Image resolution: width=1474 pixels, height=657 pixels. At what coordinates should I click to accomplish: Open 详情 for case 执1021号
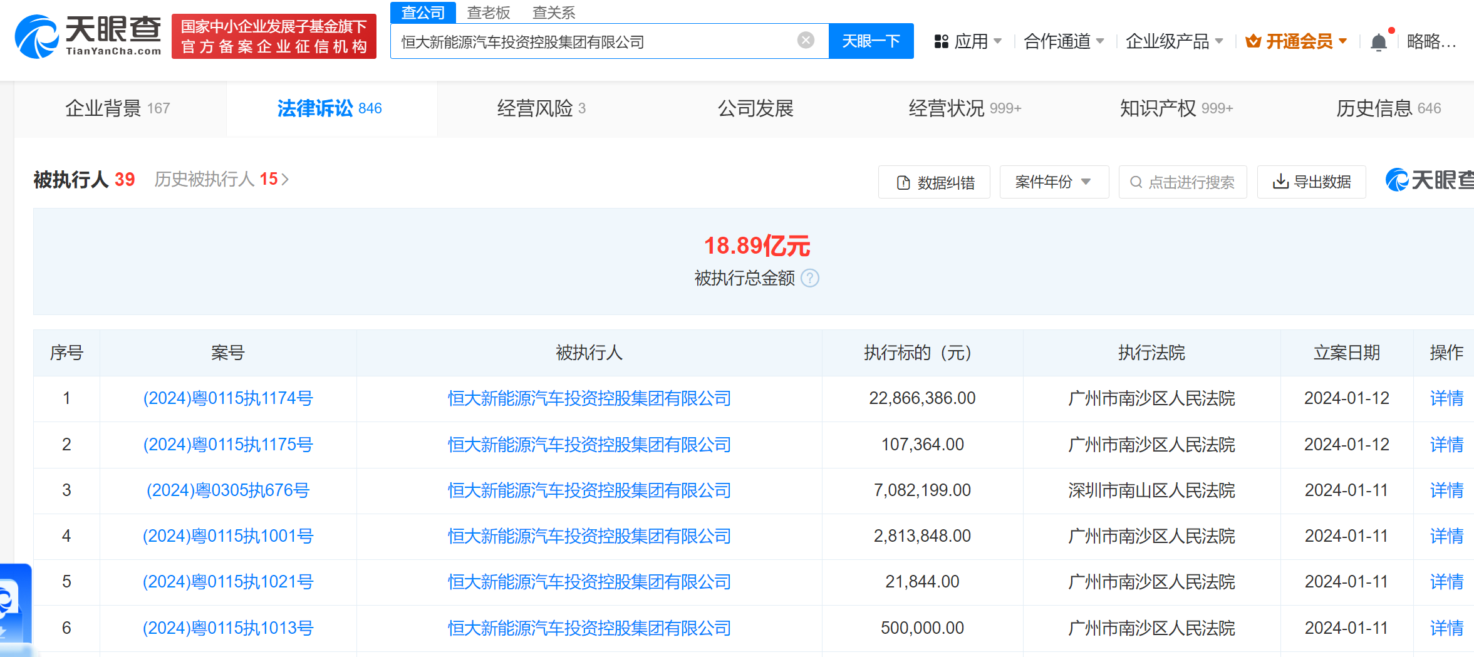point(1446,582)
